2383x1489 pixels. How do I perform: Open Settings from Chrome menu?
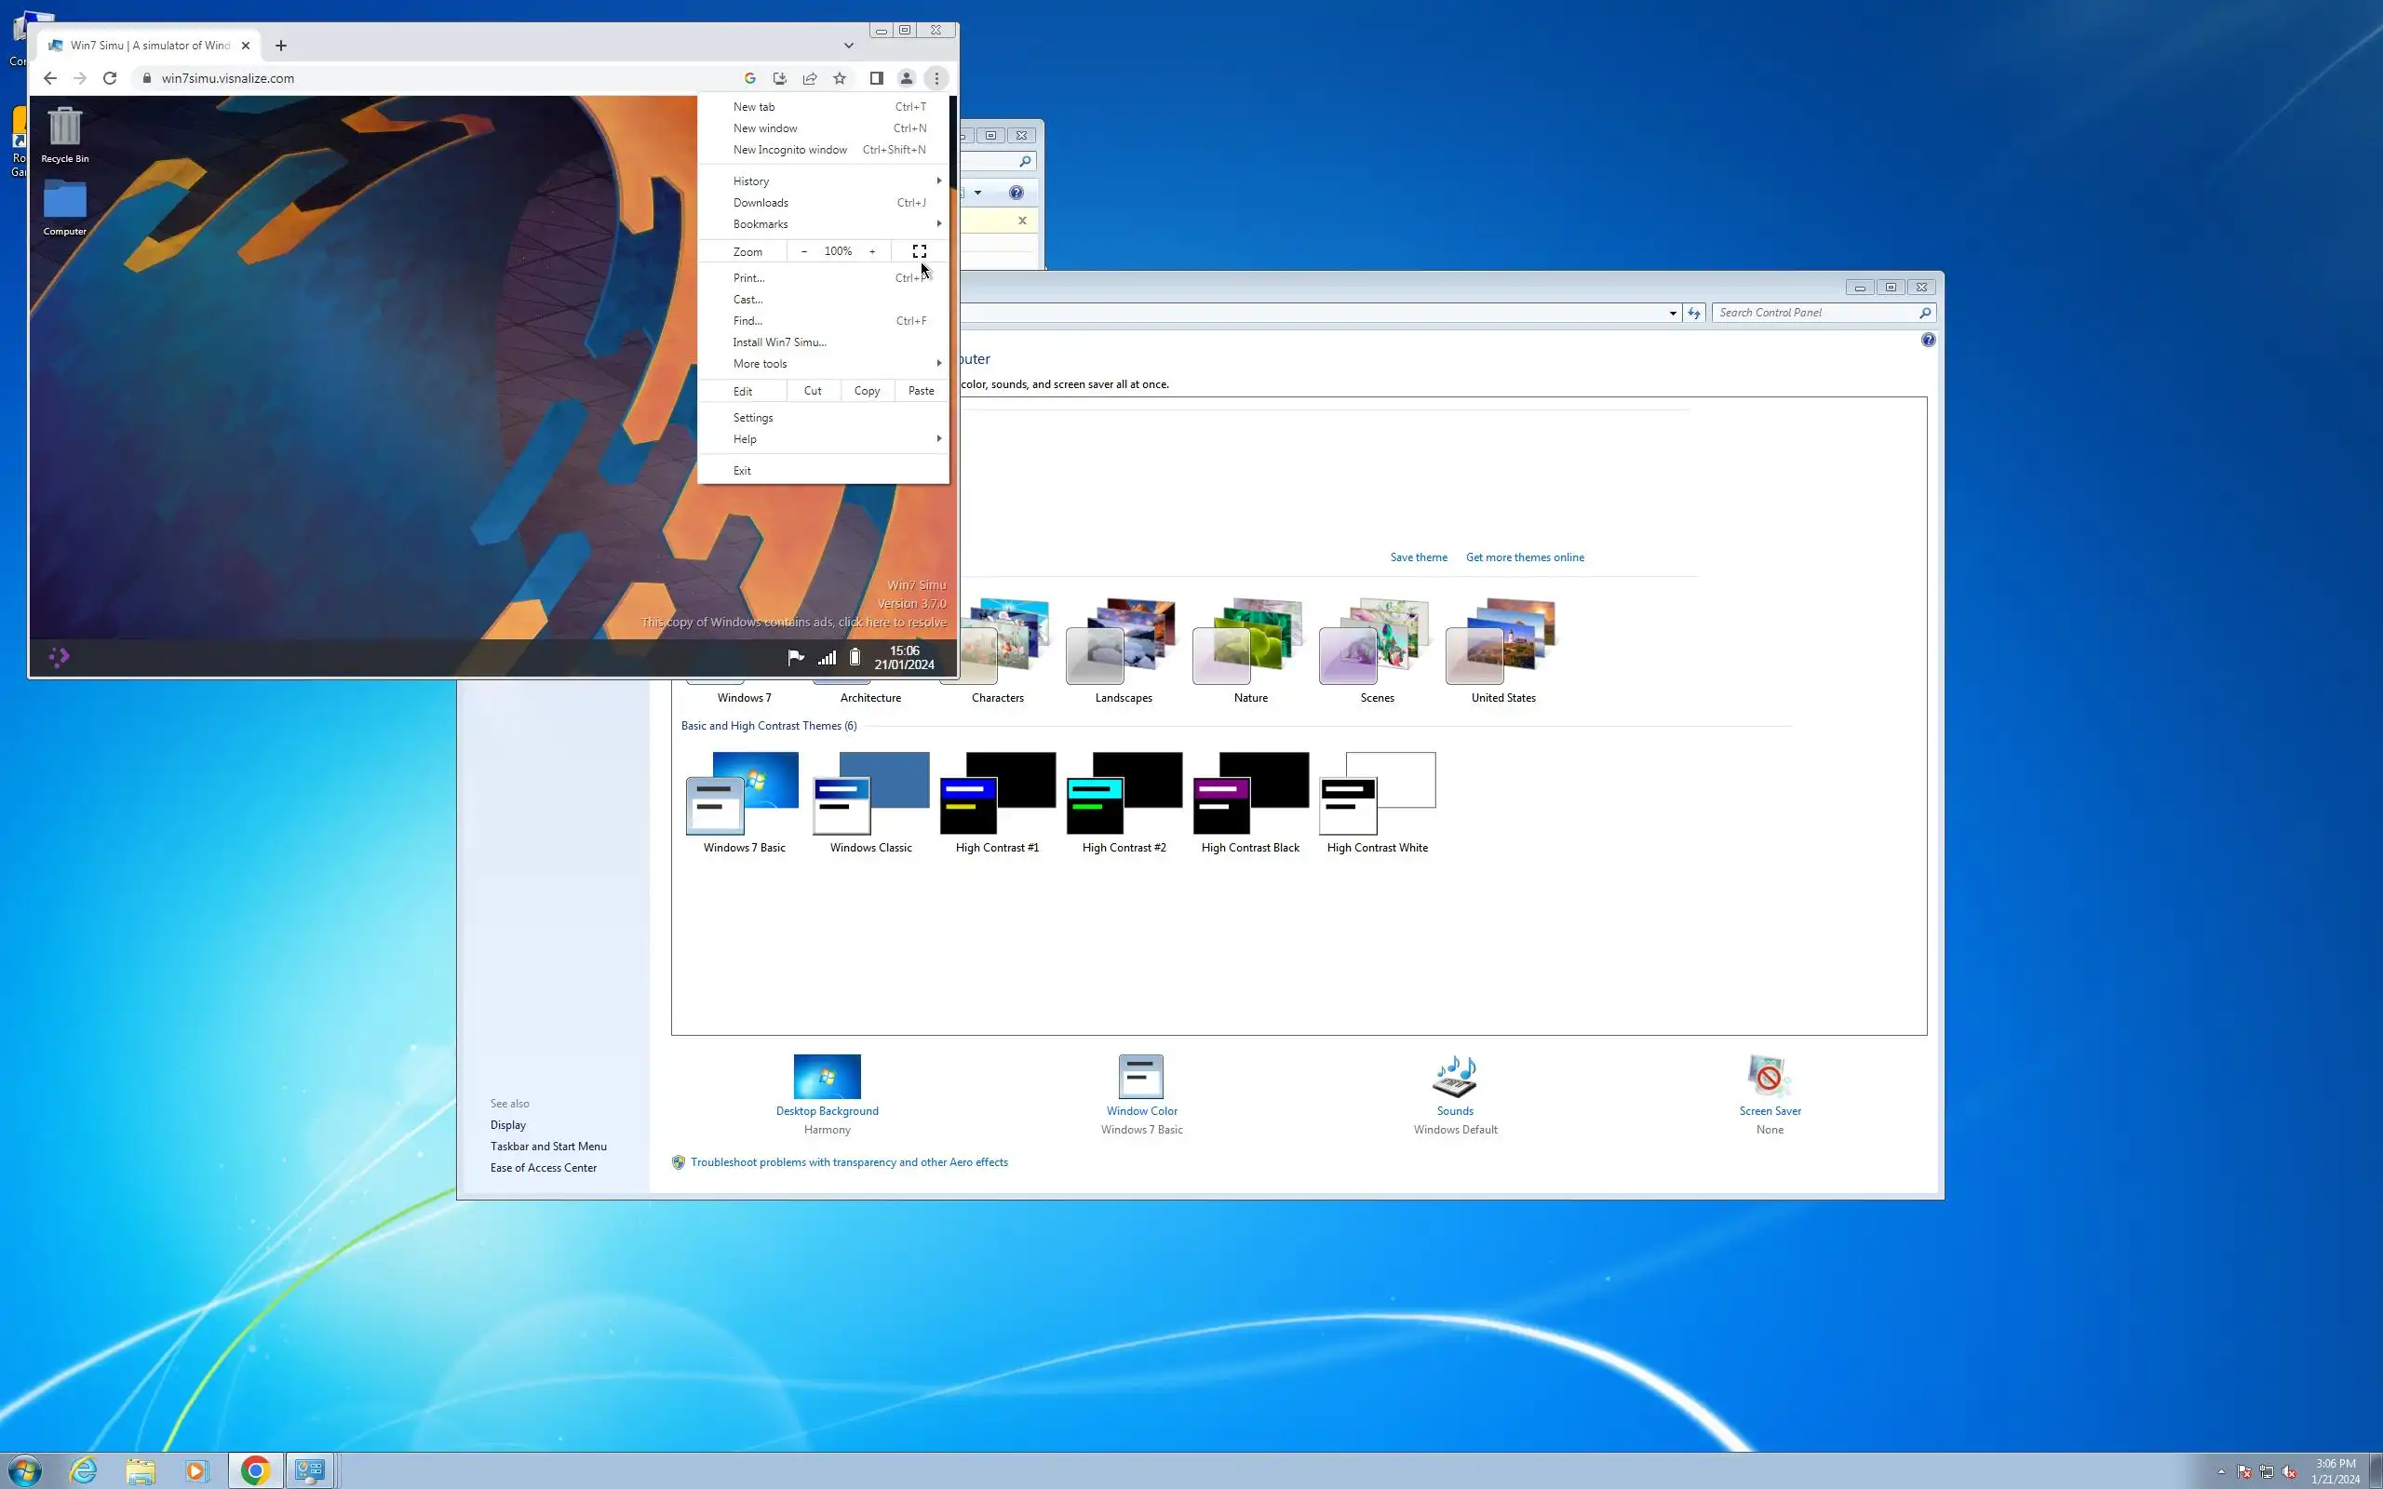pyautogui.click(x=752, y=418)
